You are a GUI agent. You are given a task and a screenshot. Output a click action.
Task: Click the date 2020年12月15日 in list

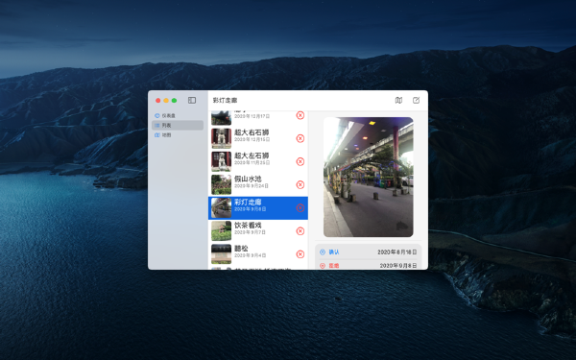point(252,139)
